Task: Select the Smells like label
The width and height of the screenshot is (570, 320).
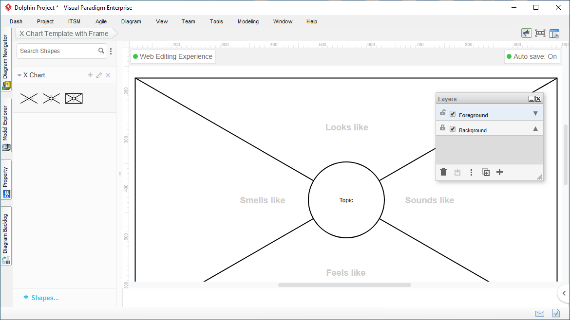Action: [x=263, y=200]
